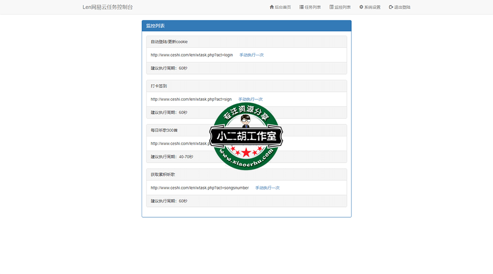Screen dimensions: 493x274
Task: Click the gear icon beside 系统设置
Action: pos(361,7)
